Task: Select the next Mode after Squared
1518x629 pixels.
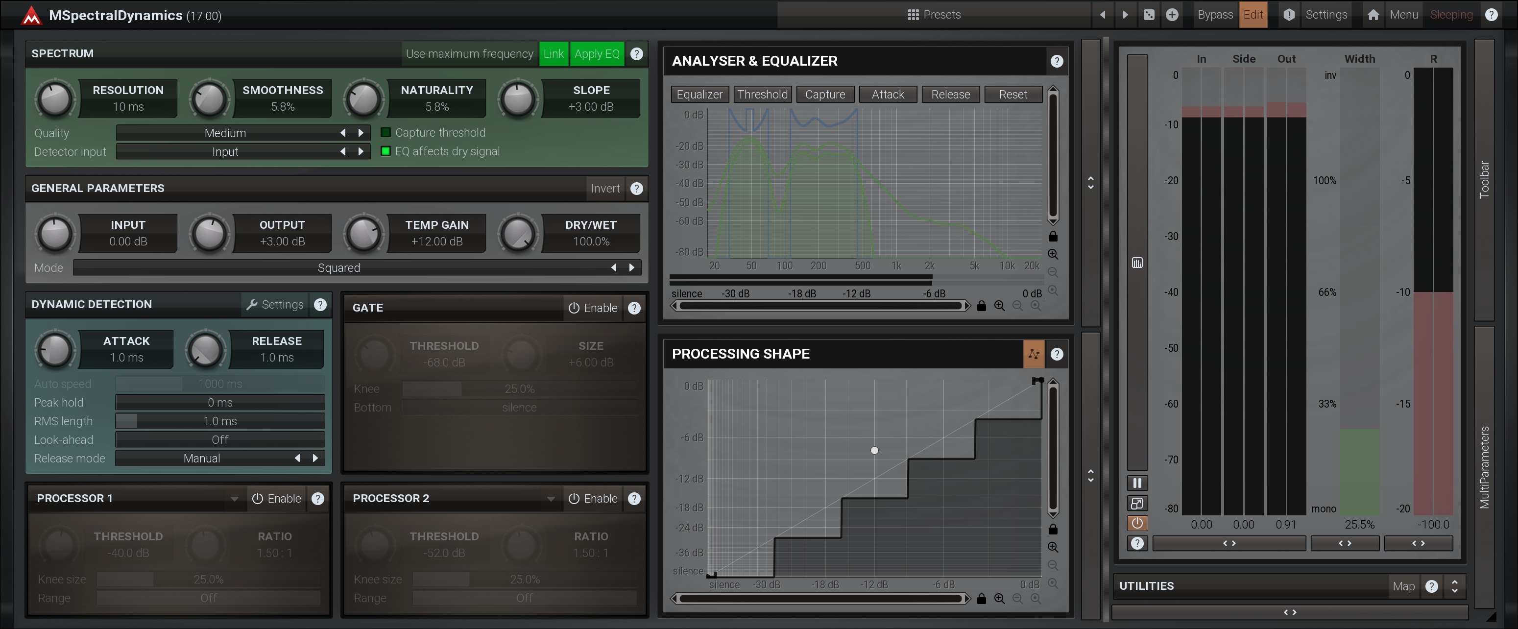Action: tap(632, 267)
